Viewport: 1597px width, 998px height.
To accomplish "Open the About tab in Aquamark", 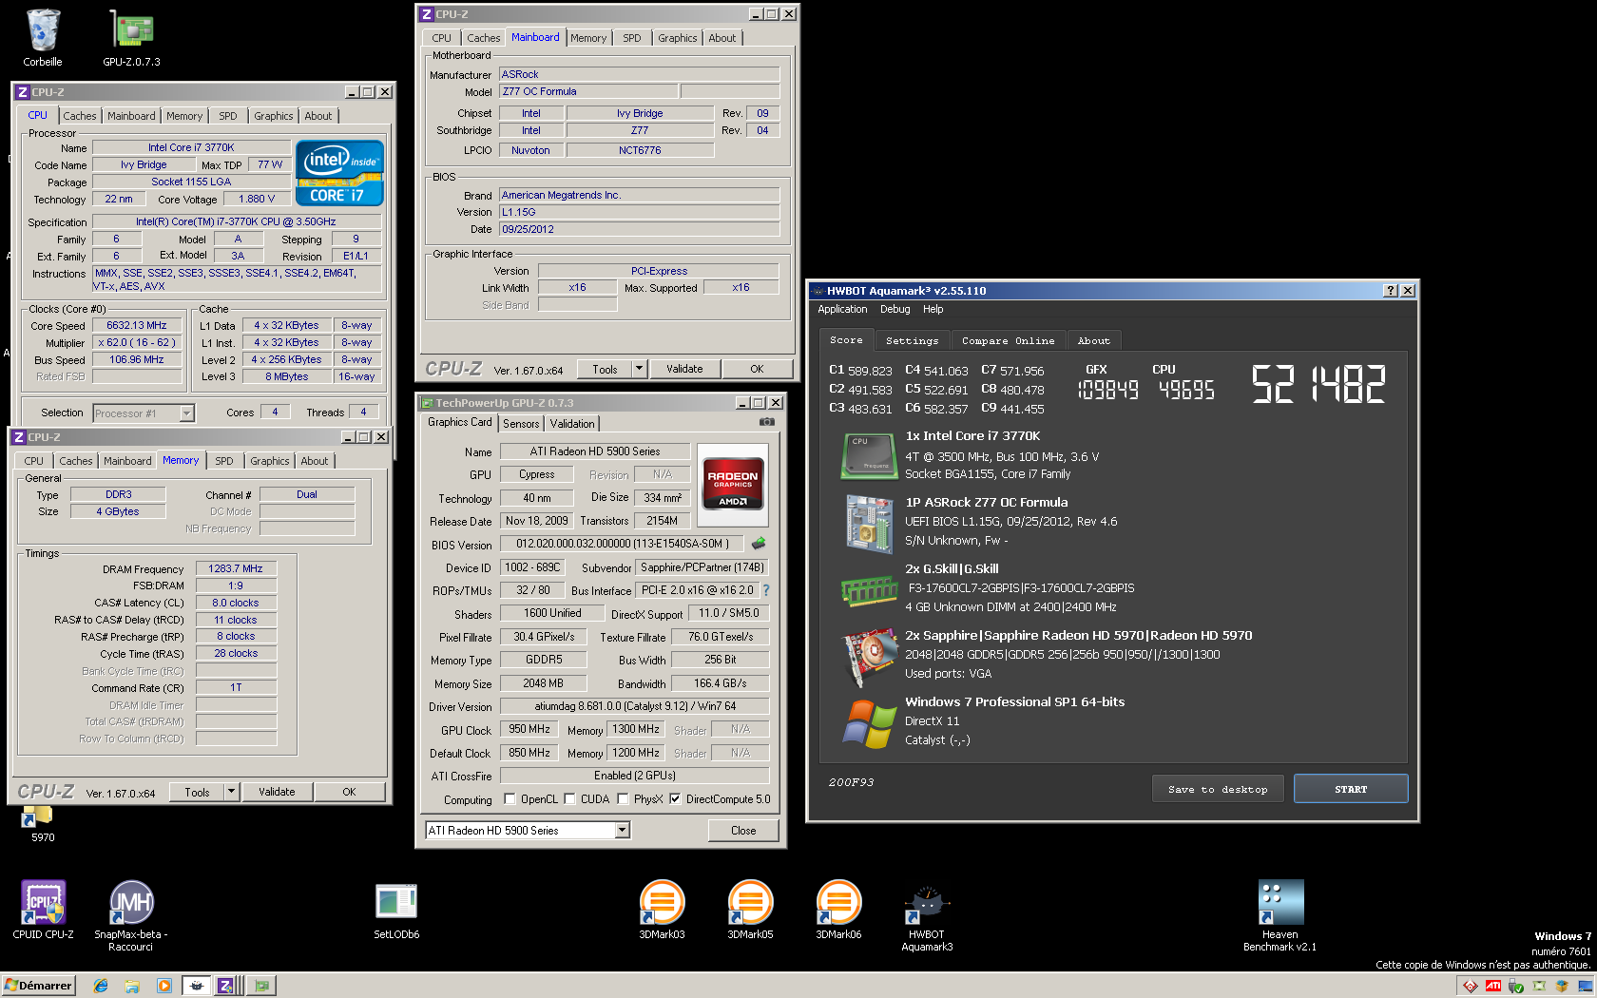I will tap(1093, 340).
